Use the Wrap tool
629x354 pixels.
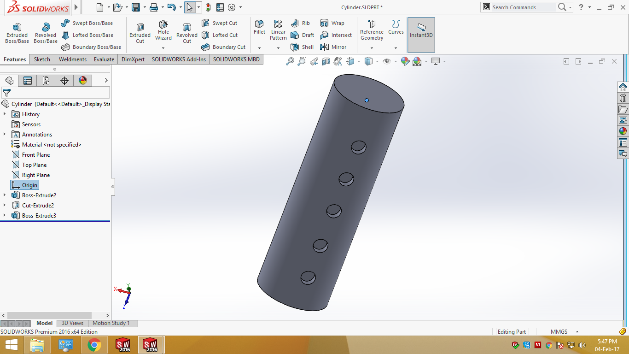[332, 23]
